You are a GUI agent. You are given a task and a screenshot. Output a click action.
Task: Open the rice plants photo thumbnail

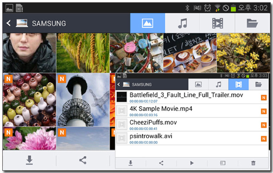[83, 53]
